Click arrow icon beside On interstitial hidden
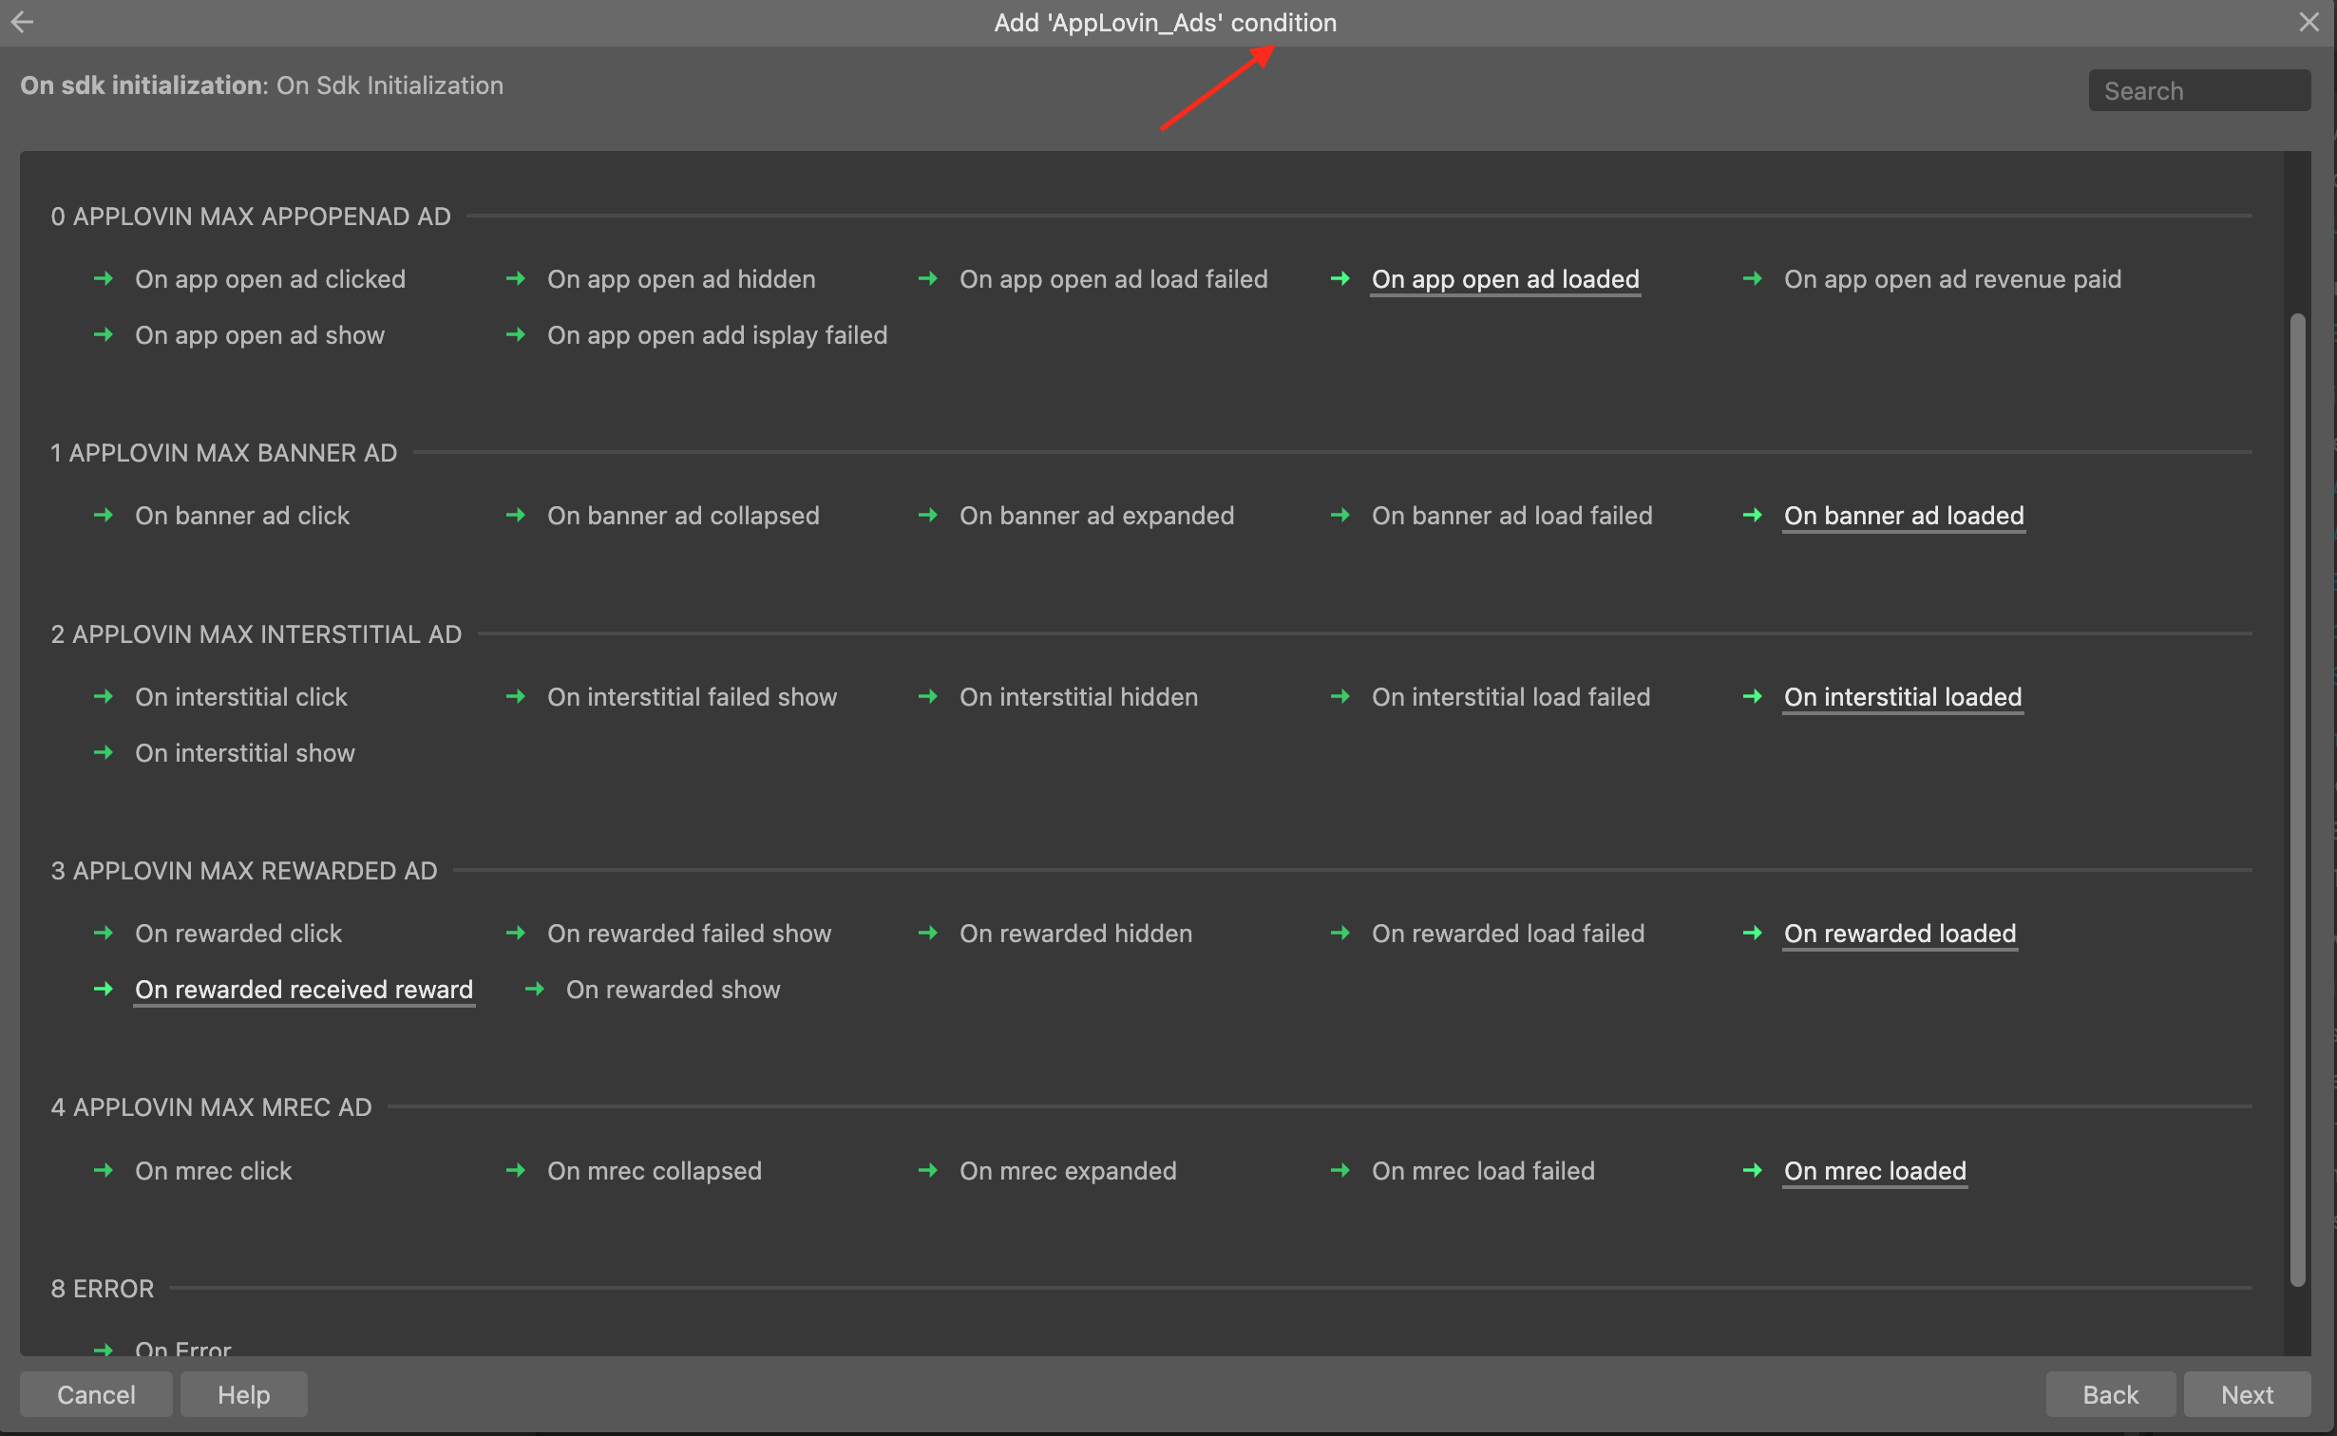Viewport: 2337px width, 1436px height. point(928,696)
